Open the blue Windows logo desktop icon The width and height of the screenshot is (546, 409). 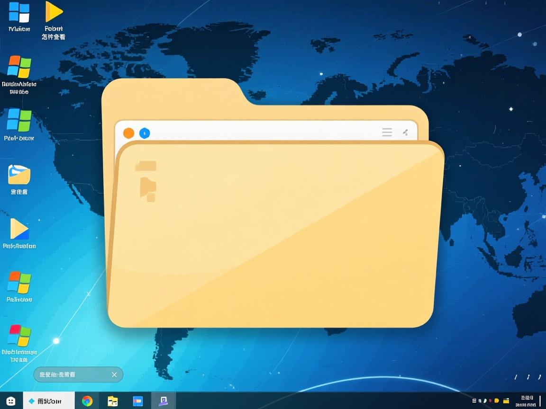click(19, 13)
